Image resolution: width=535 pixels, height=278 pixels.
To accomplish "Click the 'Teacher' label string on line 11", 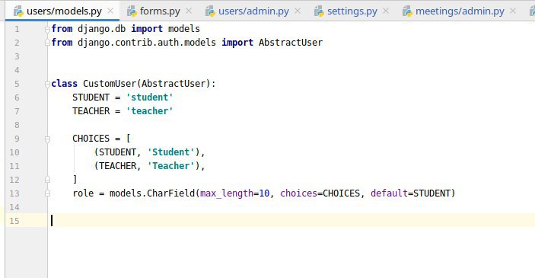I will click(170, 165).
